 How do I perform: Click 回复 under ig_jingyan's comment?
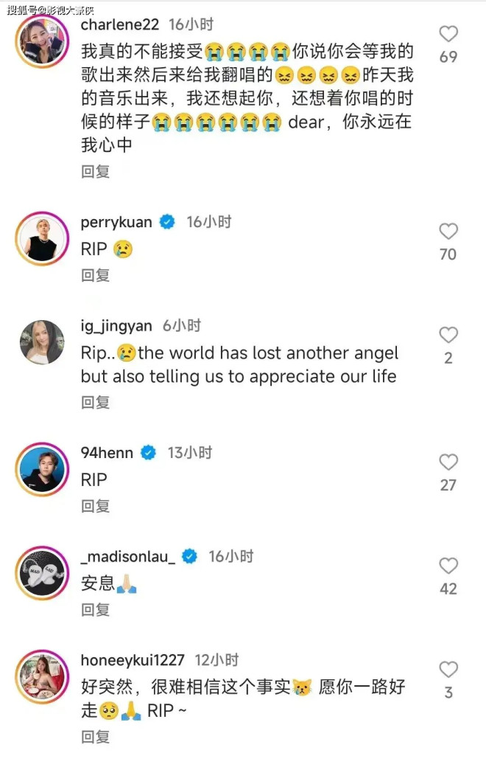[x=95, y=402]
